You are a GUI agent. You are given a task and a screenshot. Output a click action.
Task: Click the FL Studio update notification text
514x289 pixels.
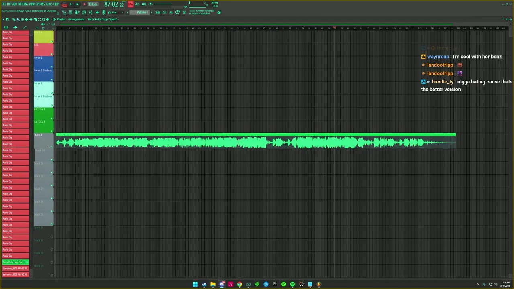[x=202, y=12]
